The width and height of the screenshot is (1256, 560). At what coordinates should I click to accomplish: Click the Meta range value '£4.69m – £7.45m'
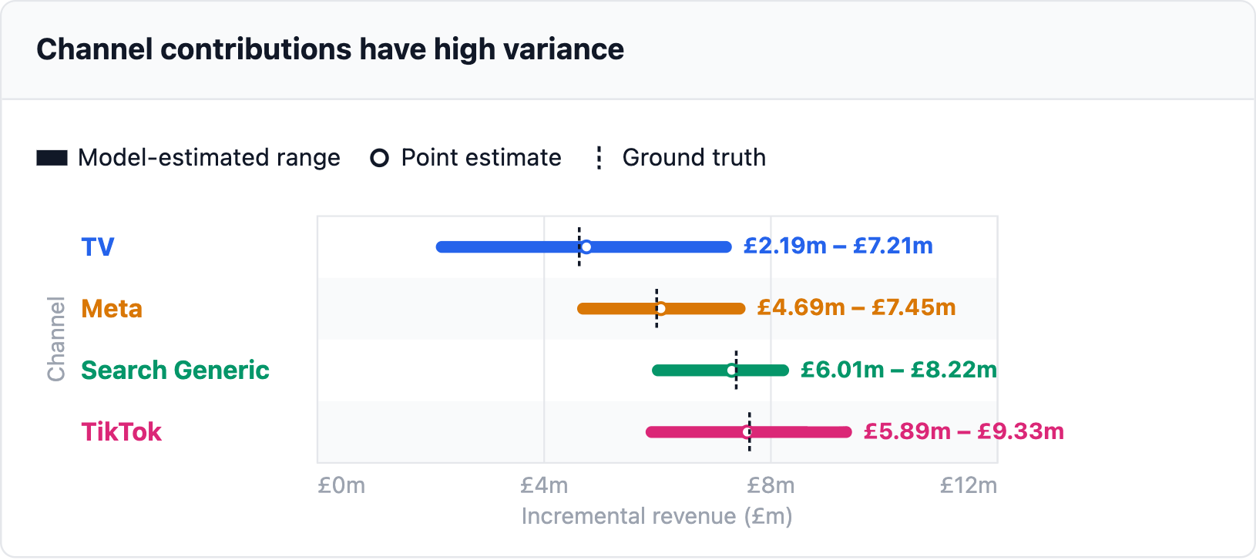click(x=856, y=308)
